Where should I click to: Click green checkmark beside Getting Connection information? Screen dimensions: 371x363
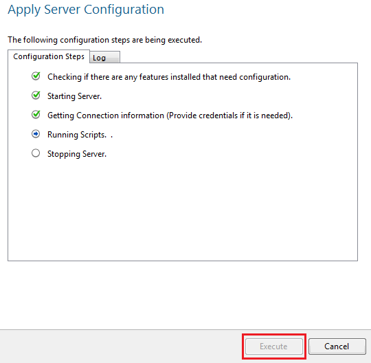point(36,115)
